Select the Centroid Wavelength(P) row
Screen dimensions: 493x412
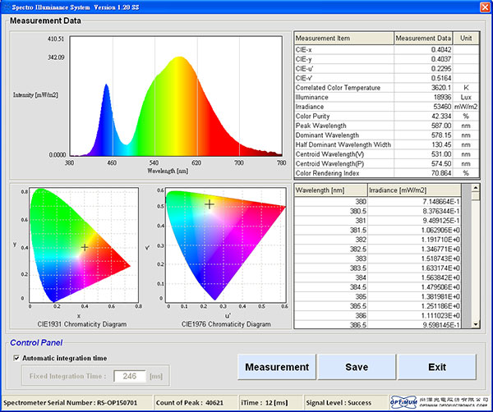click(387, 163)
